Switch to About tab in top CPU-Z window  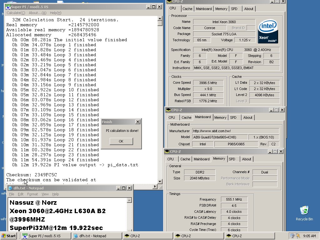[x=248, y=9]
